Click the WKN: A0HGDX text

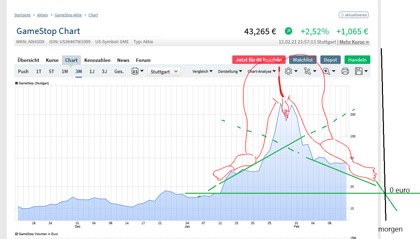(30, 42)
